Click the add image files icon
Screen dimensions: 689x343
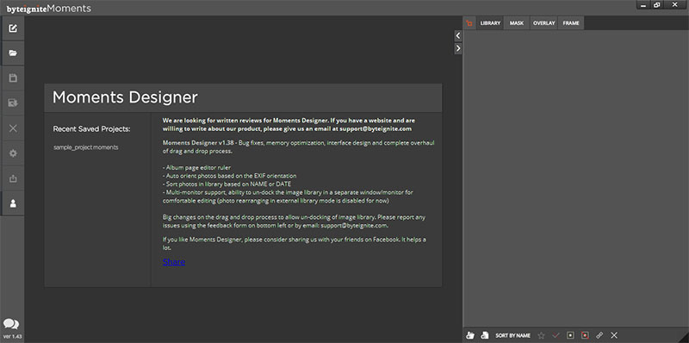tap(485, 335)
